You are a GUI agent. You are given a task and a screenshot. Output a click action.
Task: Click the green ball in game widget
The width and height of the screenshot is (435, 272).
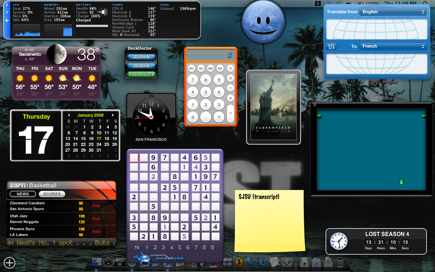[x=401, y=182]
